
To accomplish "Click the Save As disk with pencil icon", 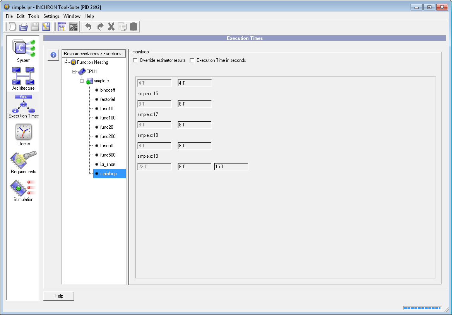I will (46, 27).
